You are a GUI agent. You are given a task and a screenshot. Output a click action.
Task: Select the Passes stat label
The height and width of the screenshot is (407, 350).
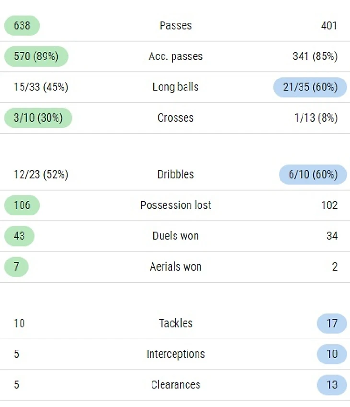(175, 25)
